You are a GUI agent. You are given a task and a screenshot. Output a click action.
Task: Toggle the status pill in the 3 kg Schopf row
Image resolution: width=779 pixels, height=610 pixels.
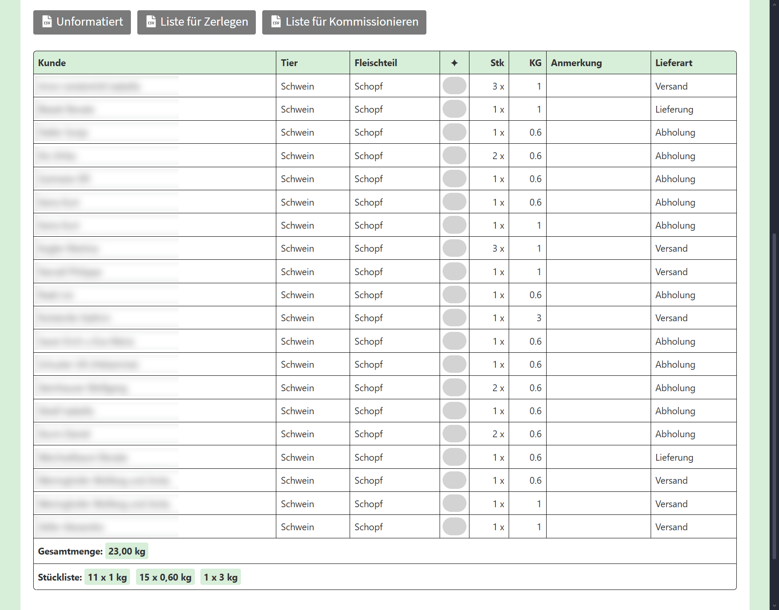pyautogui.click(x=454, y=318)
